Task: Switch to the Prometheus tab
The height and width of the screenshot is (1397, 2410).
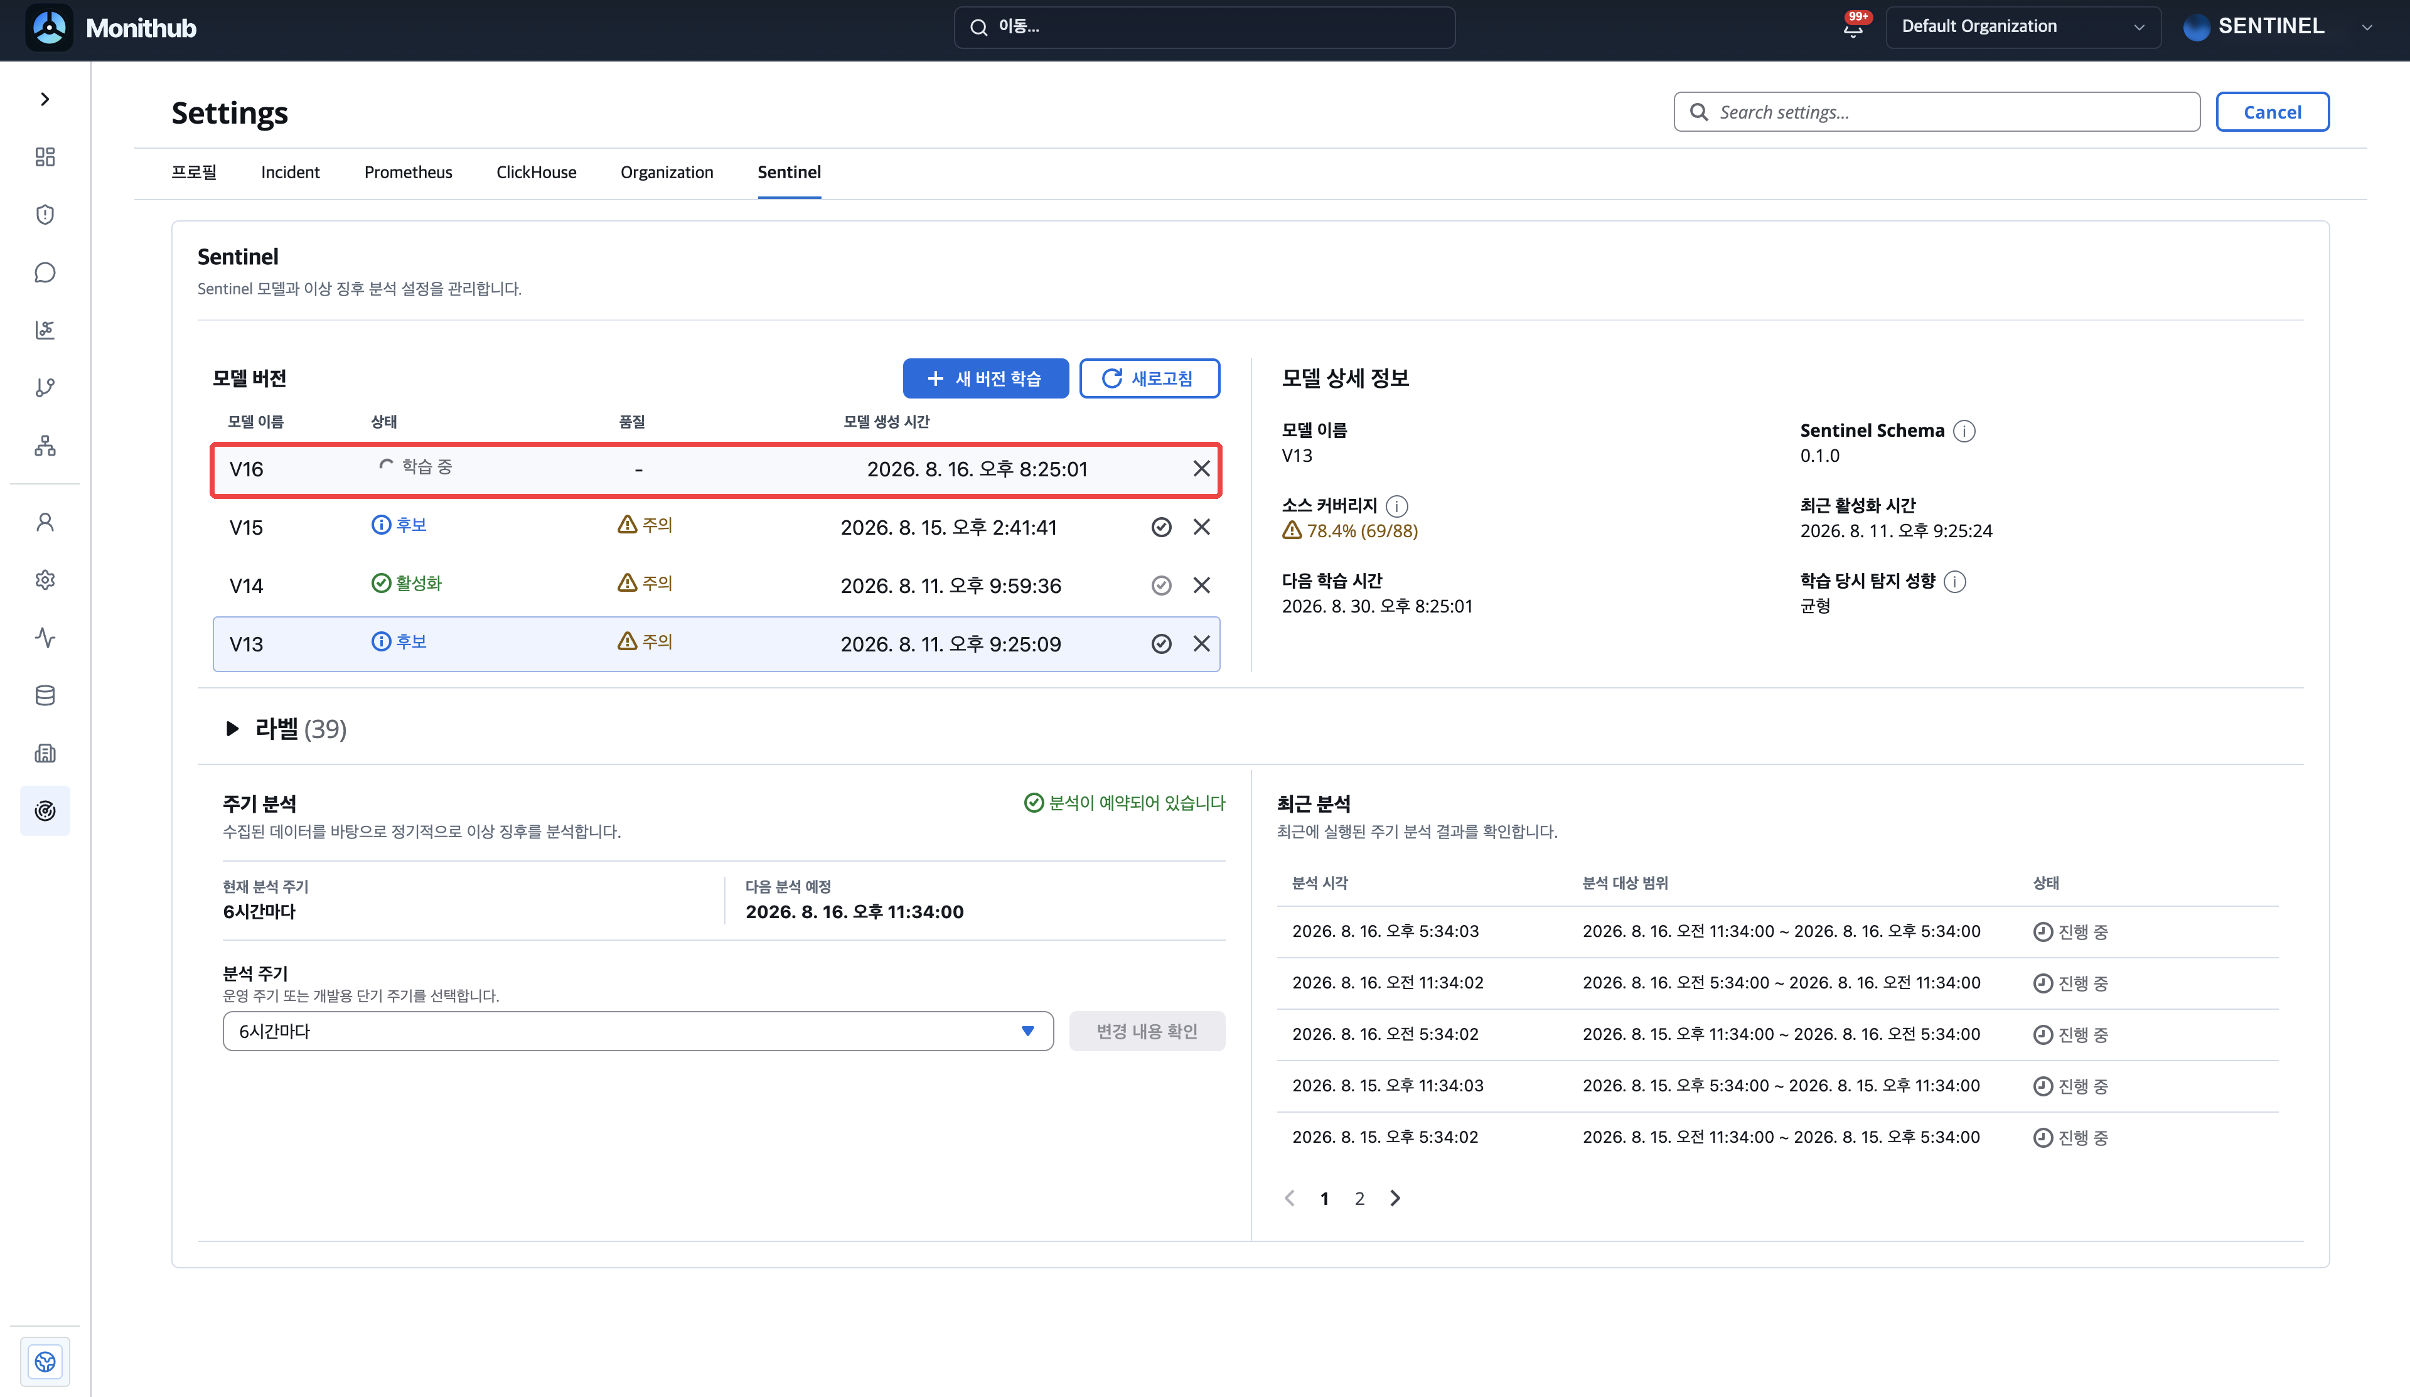Action: coord(409,172)
